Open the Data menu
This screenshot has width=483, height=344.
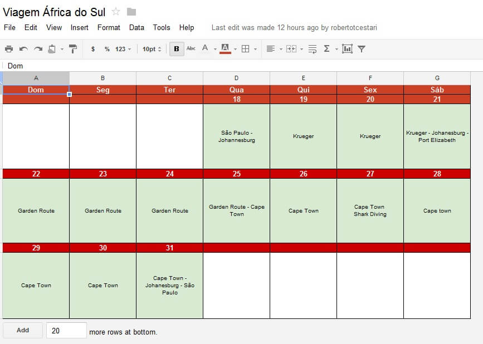tap(136, 28)
